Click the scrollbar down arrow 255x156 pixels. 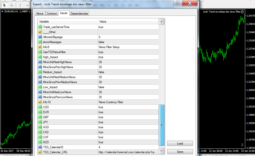[161, 151]
